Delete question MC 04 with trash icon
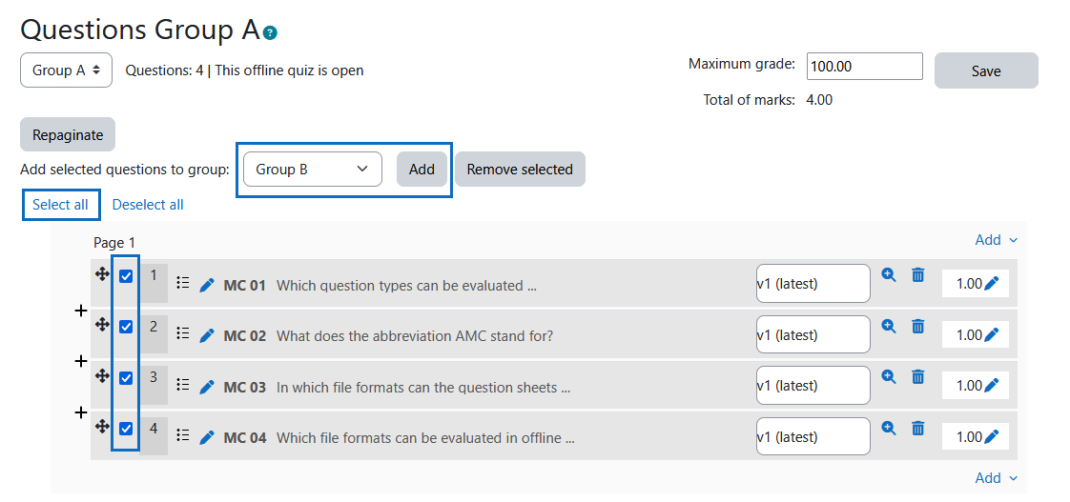Screen dimensions: 1070x502 [918, 428]
